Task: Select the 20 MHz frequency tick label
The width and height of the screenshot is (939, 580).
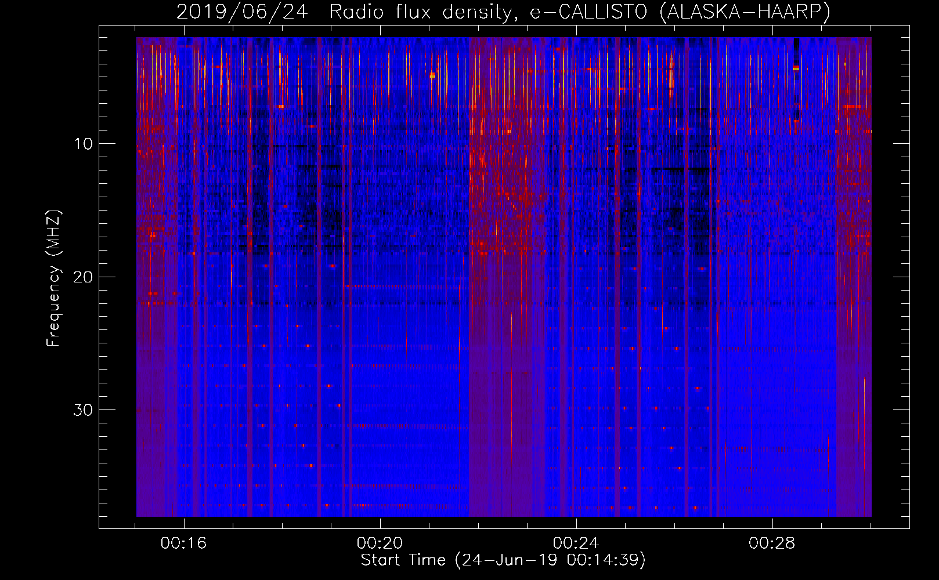Action: [x=84, y=277]
